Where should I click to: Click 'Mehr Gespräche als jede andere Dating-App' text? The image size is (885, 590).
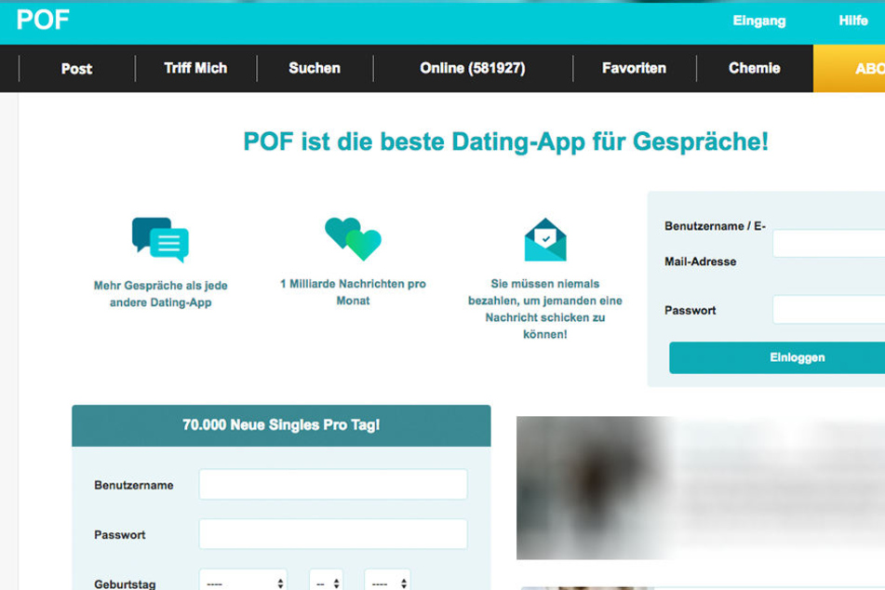161,293
